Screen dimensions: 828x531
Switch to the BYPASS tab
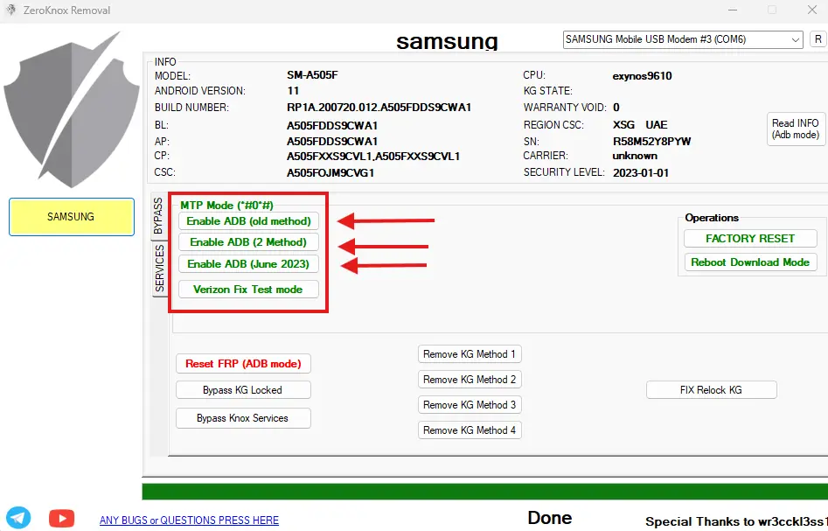click(158, 215)
